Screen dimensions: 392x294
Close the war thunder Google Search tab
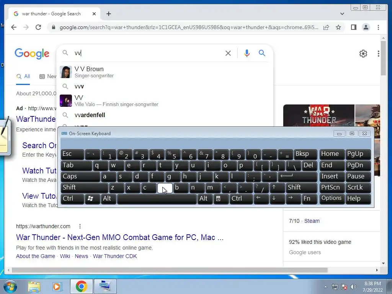[x=94, y=14]
